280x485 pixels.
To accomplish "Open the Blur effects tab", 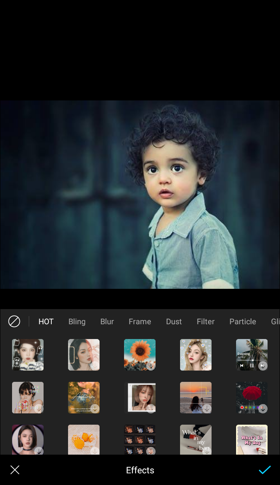I will tap(107, 322).
